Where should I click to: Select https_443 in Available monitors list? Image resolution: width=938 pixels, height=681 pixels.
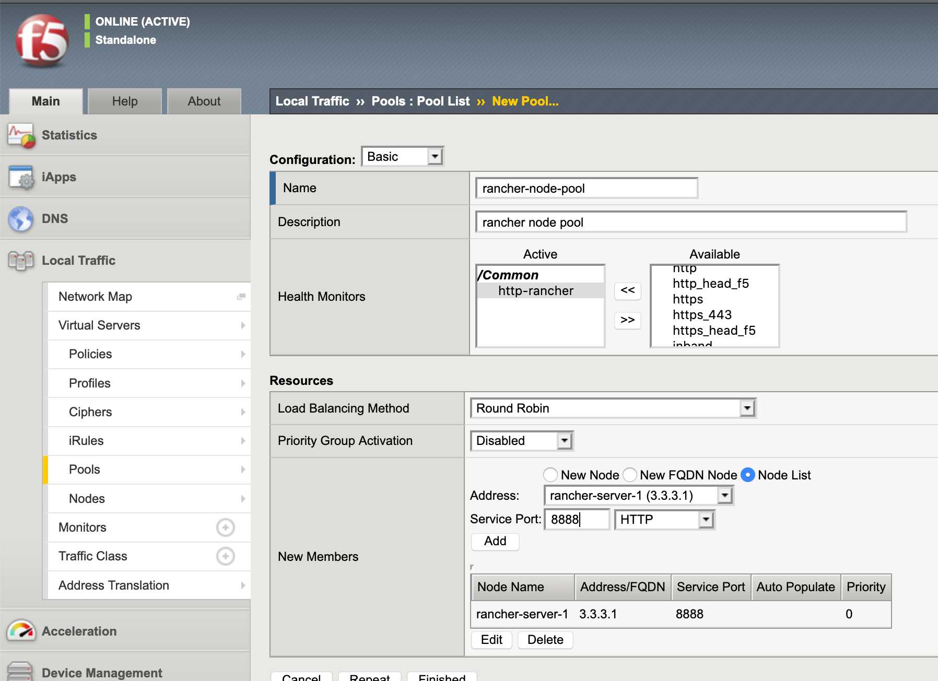click(x=702, y=315)
